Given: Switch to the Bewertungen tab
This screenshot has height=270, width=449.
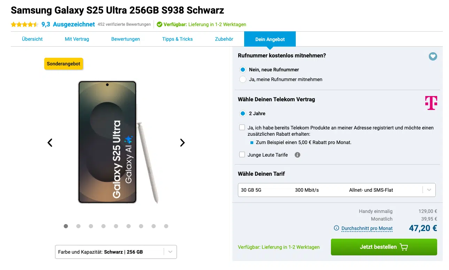Looking at the screenshot, I should click(x=125, y=39).
